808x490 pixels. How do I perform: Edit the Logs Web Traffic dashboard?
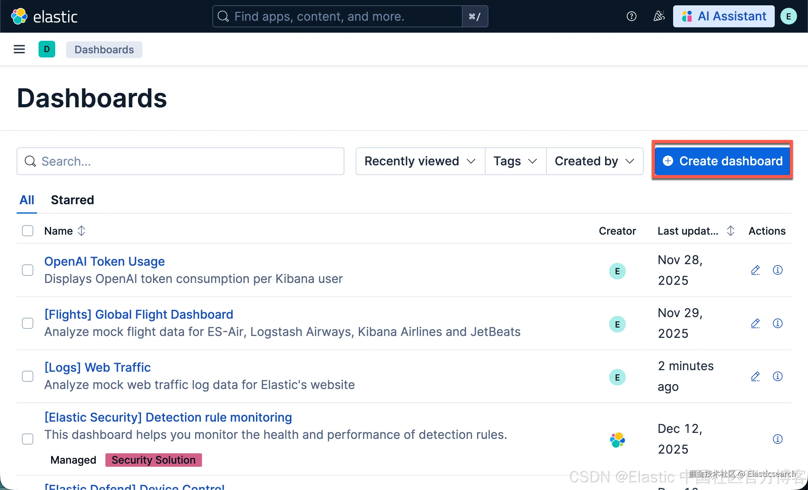(755, 376)
